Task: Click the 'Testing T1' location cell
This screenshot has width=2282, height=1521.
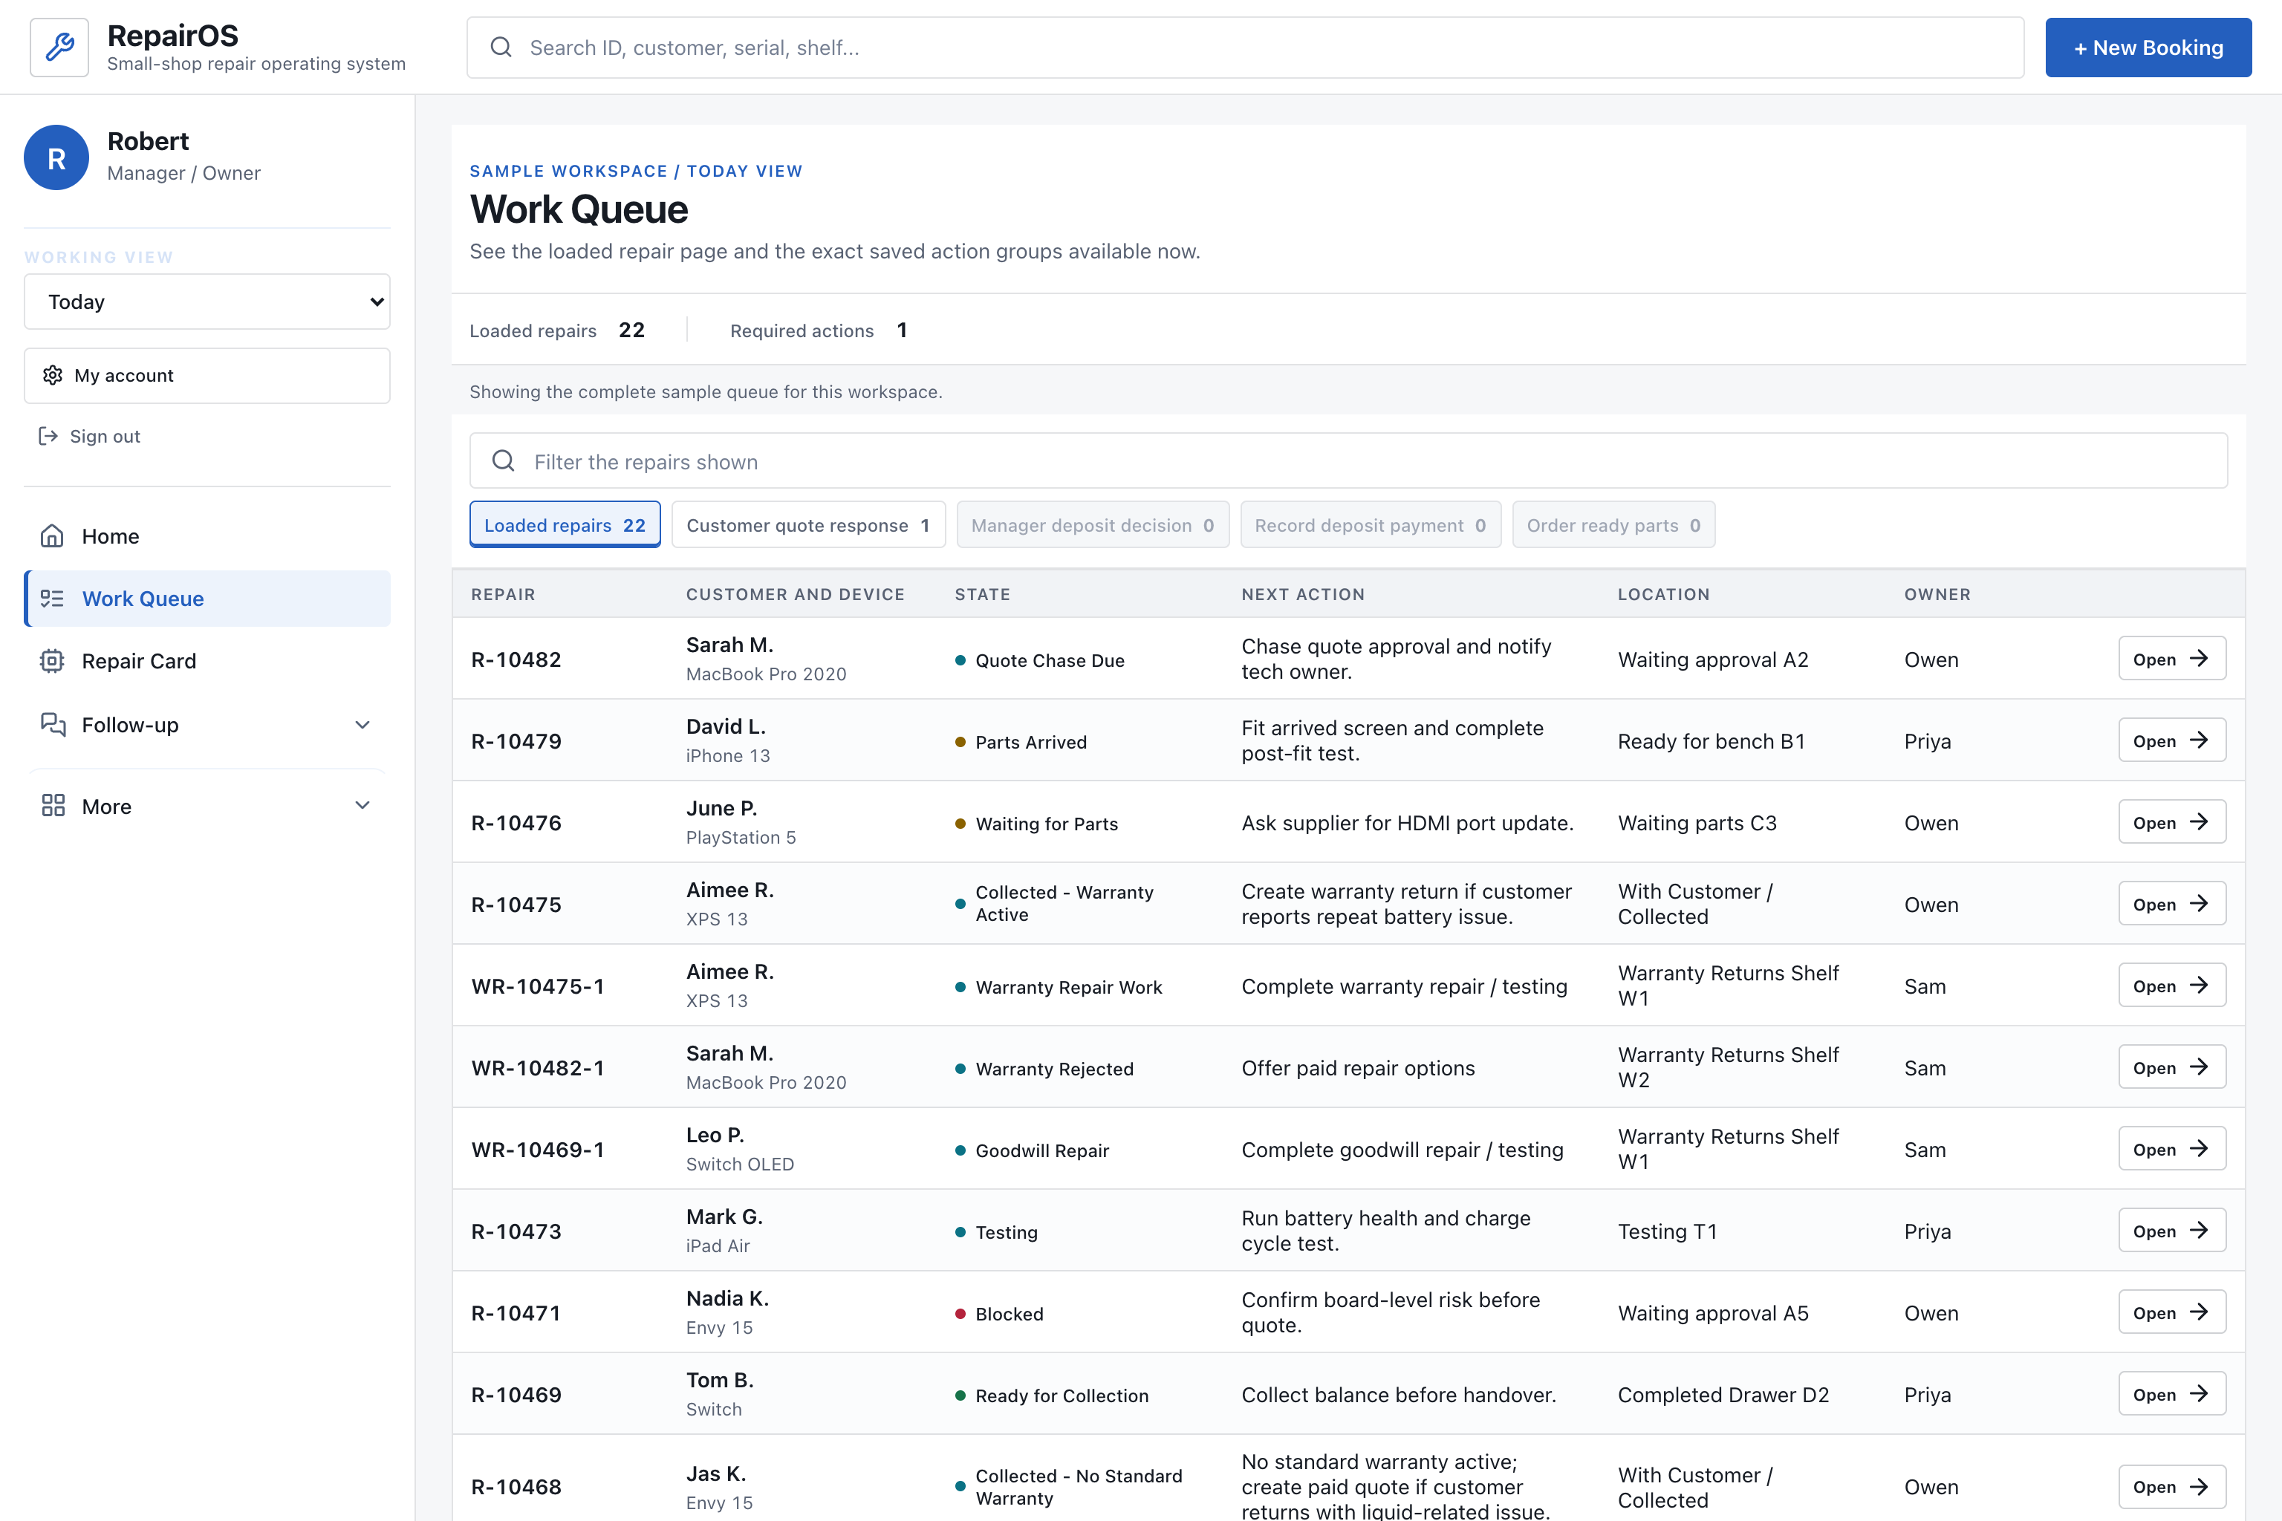Action: [x=1667, y=1231]
